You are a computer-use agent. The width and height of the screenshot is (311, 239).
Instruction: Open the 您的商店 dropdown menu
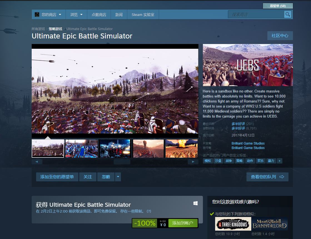pos(48,14)
